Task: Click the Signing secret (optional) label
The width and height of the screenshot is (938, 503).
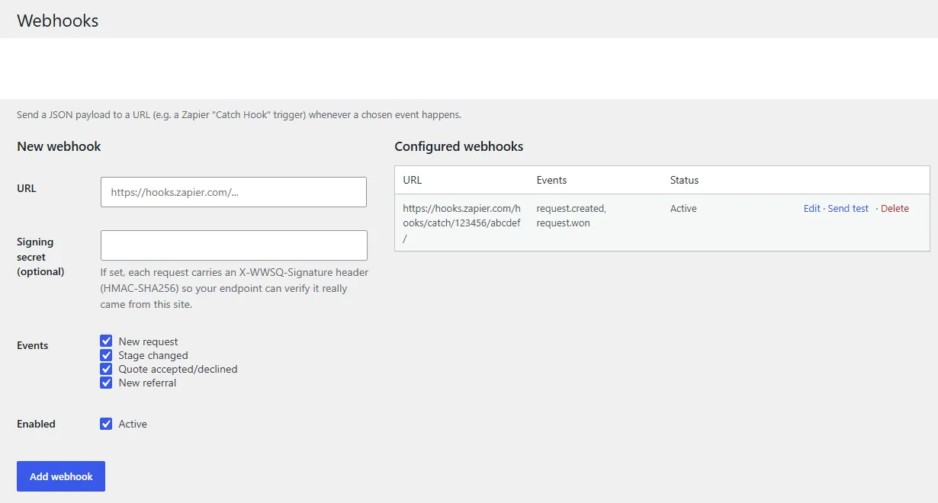Action: (40, 257)
